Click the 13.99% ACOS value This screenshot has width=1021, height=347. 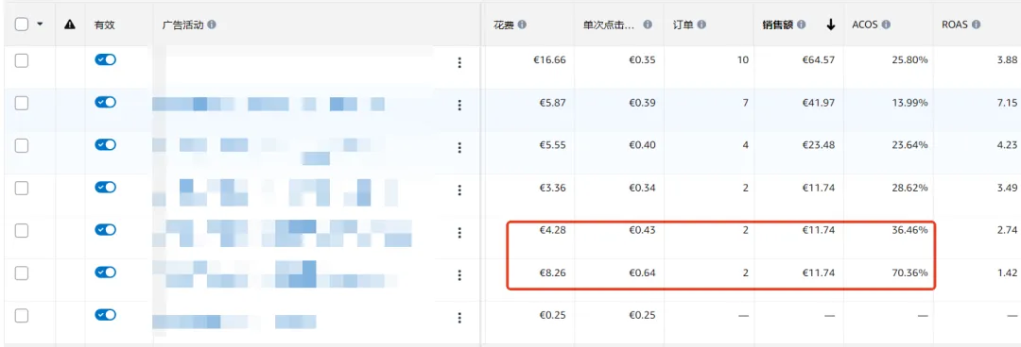click(x=909, y=103)
